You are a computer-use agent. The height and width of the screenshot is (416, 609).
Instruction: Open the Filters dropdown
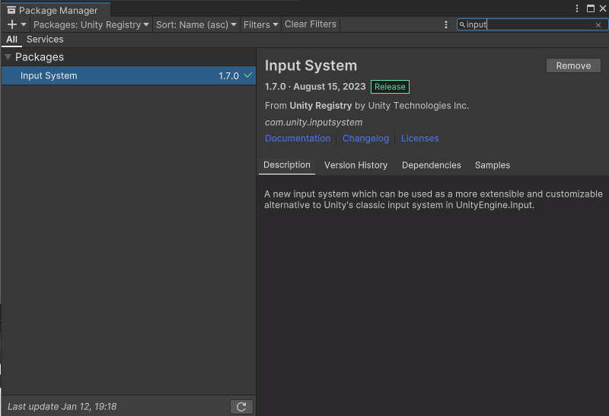(260, 24)
